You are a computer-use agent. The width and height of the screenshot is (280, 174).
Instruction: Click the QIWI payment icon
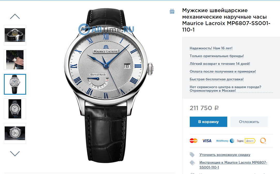263,141
